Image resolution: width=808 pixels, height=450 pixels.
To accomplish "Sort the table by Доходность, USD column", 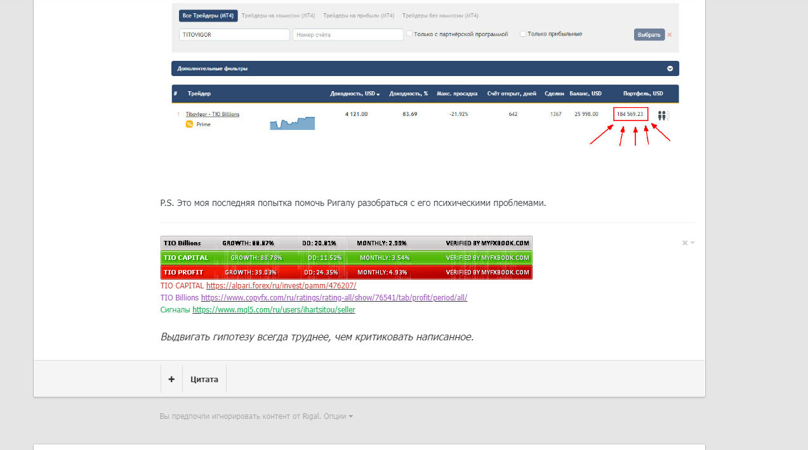I will [x=355, y=94].
